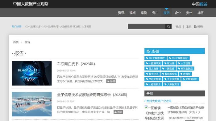
Task: Choose the 数据观专访 tag
Action: point(169,74)
